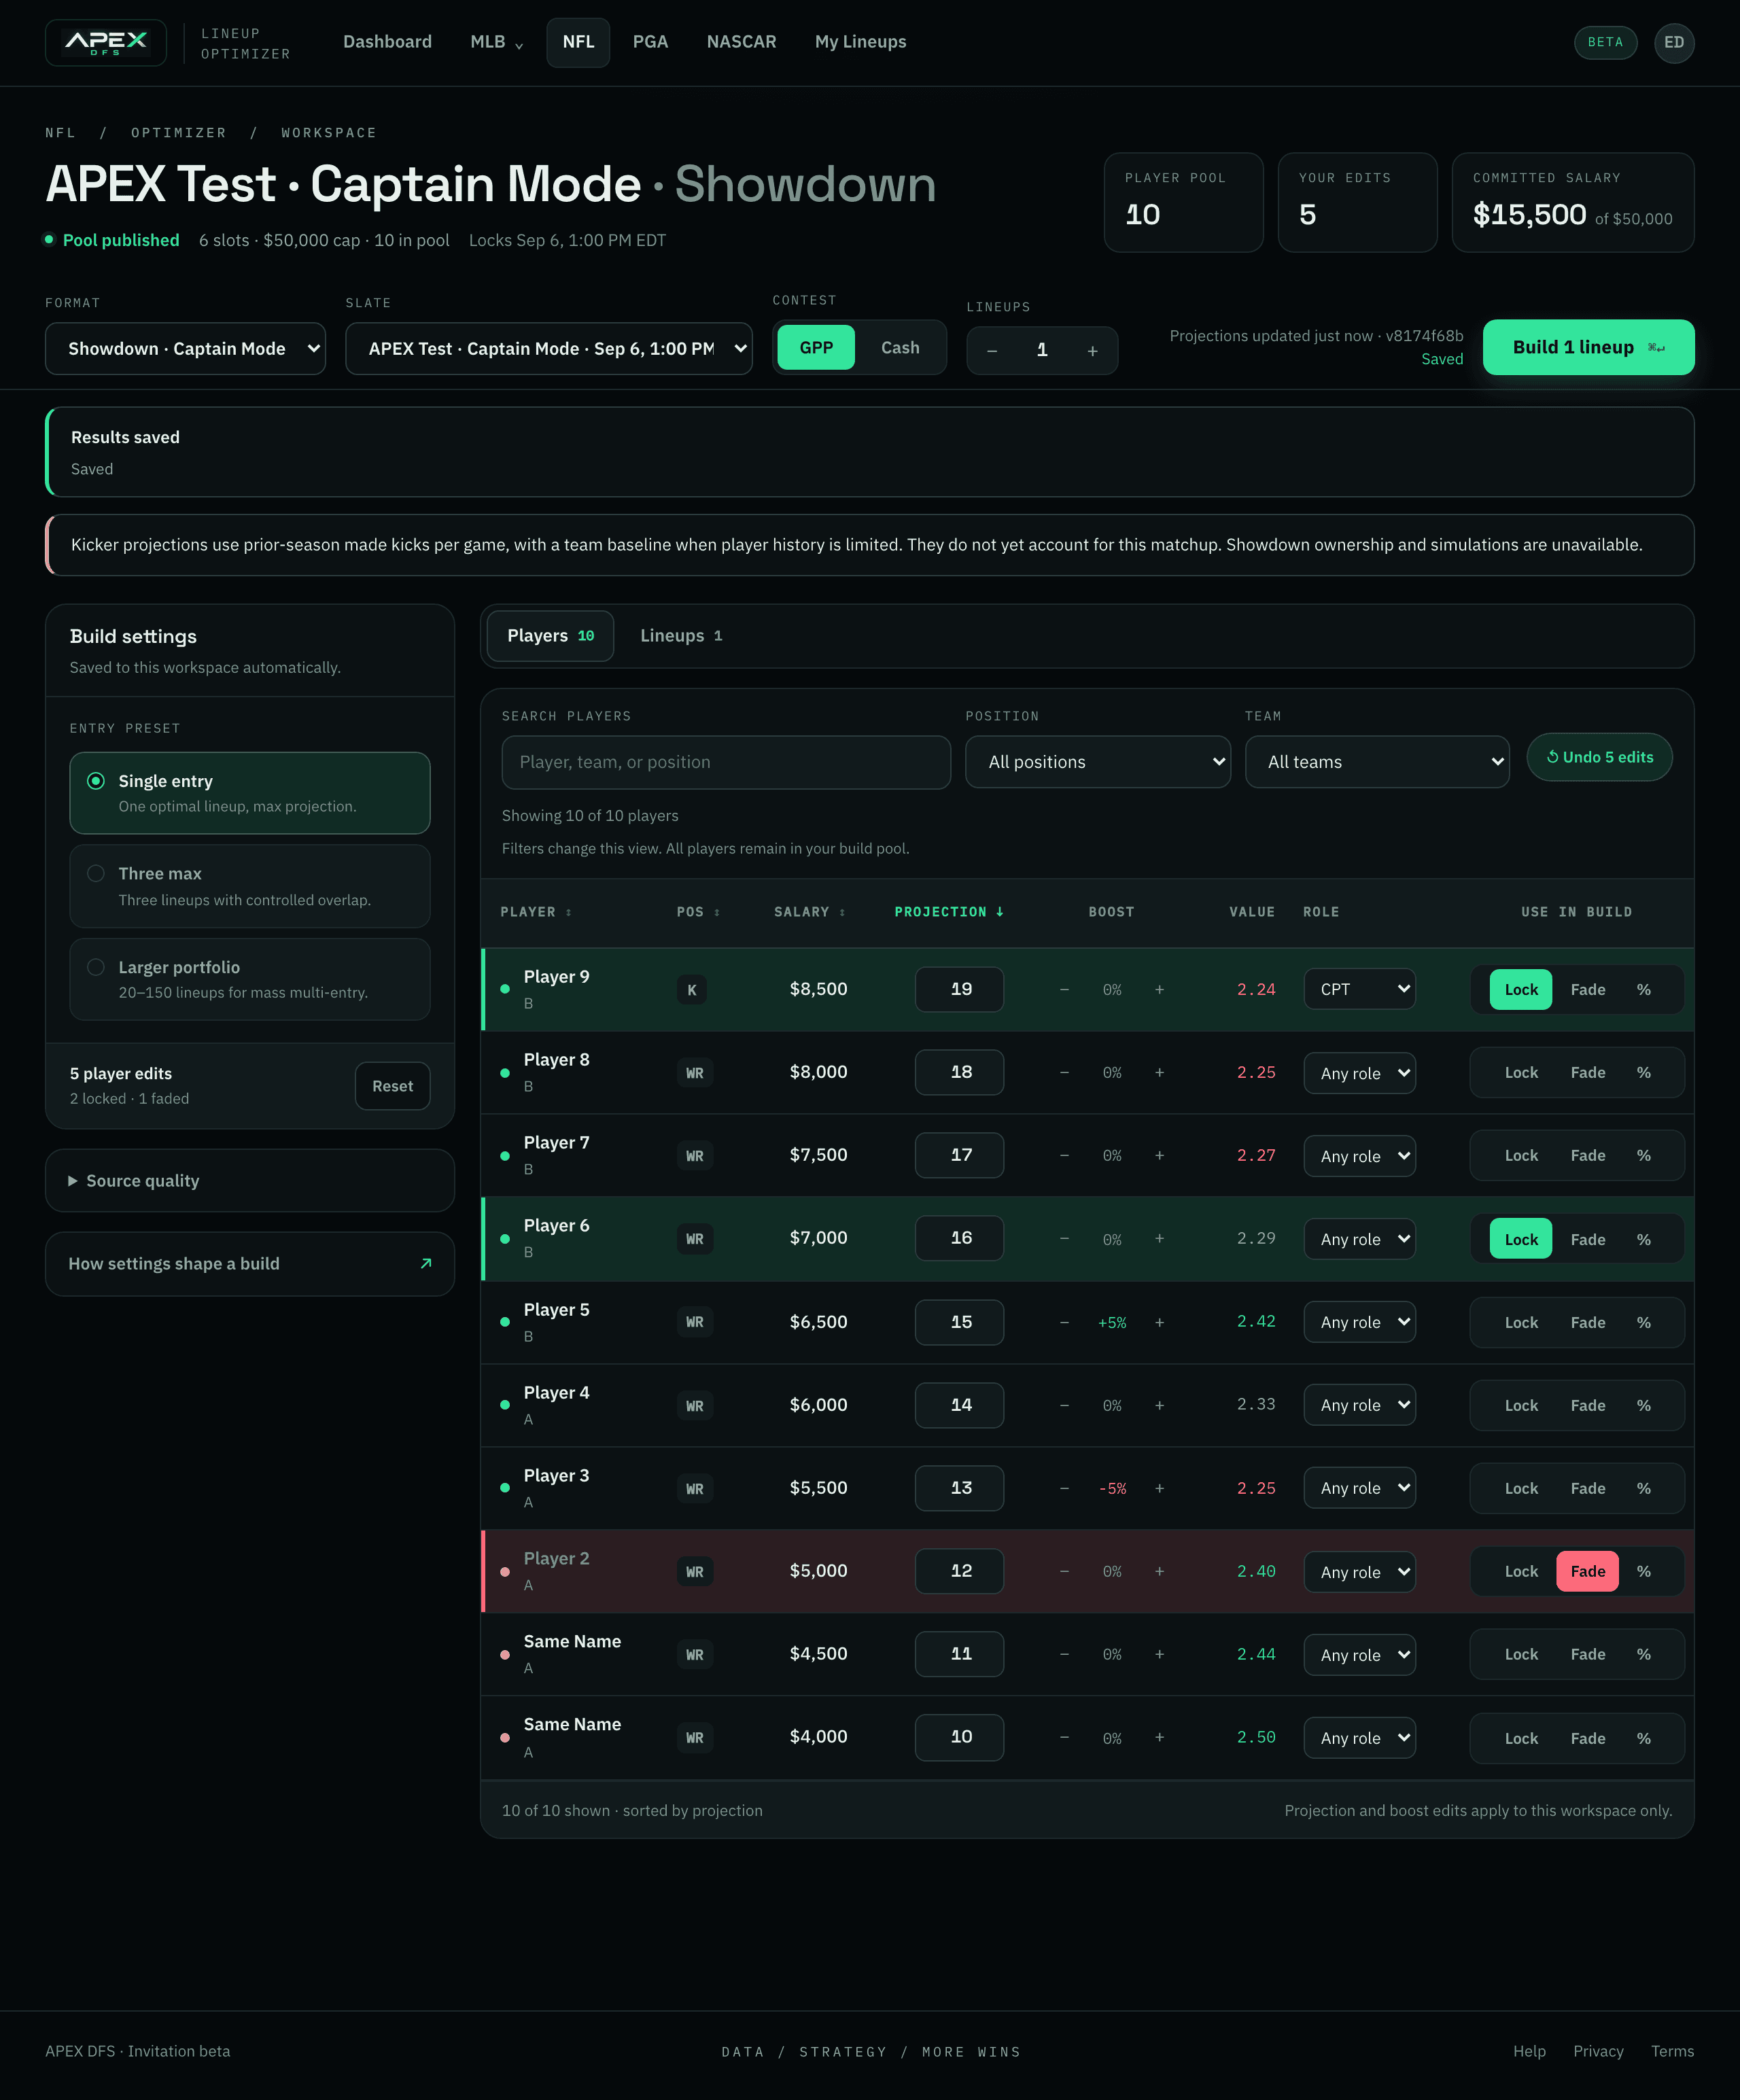Switch contest type to Cash
Screen dimensions: 1740x2100
pos(900,347)
